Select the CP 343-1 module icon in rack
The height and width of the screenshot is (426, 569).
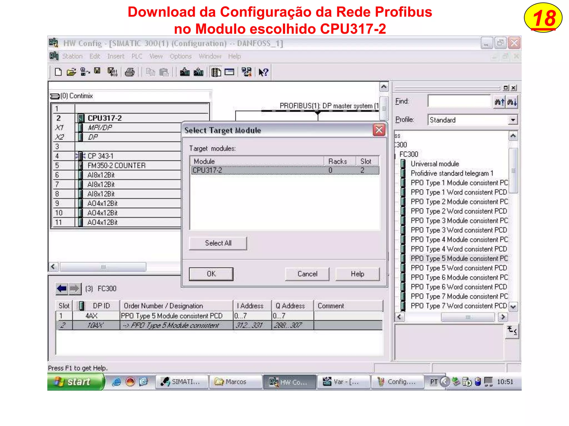point(80,156)
